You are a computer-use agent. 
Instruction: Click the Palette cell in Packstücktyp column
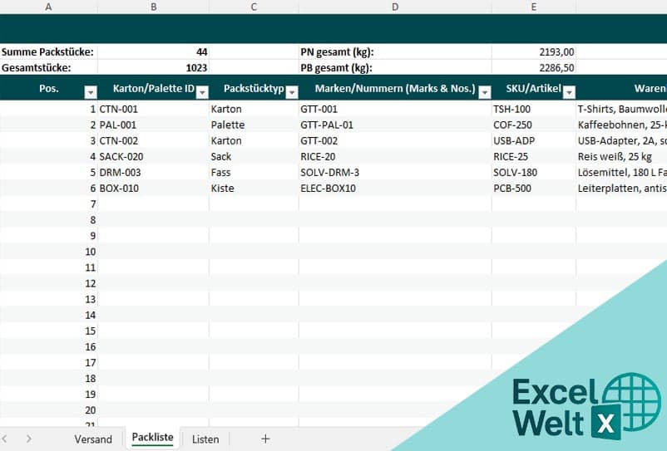click(254, 125)
